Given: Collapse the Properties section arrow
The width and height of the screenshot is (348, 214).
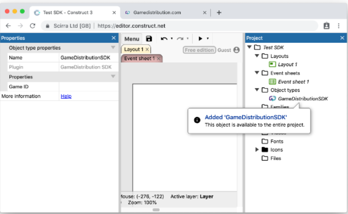Looking at the screenshot, I should pyautogui.click(x=113, y=77).
